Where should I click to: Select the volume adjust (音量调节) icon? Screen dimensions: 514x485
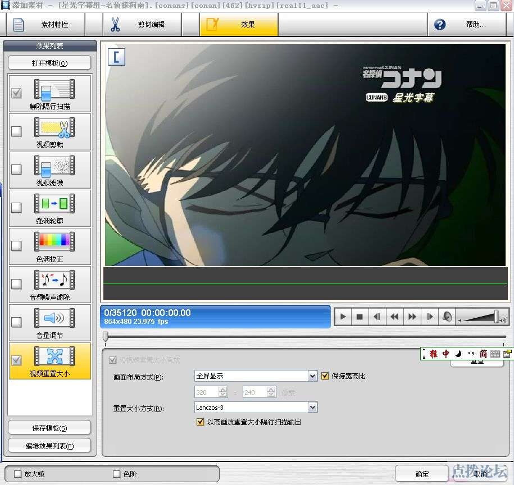(54, 318)
